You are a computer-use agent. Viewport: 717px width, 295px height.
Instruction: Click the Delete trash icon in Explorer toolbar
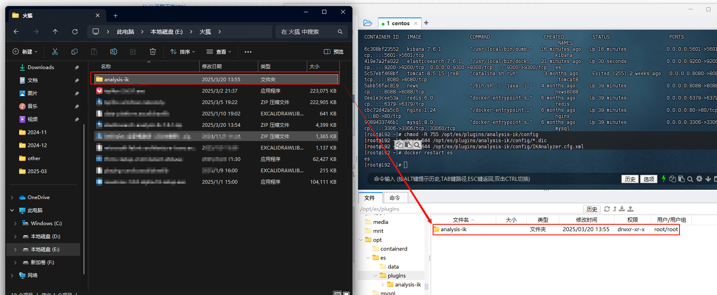[153, 52]
